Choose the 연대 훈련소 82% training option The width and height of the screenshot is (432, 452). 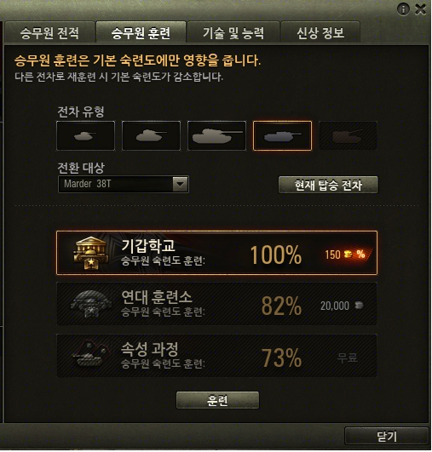point(216,304)
